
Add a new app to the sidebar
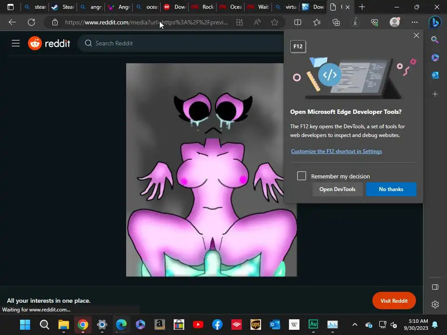click(435, 94)
